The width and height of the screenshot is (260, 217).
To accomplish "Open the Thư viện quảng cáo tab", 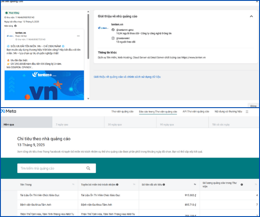I will pyautogui.click(x=122, y=112).
